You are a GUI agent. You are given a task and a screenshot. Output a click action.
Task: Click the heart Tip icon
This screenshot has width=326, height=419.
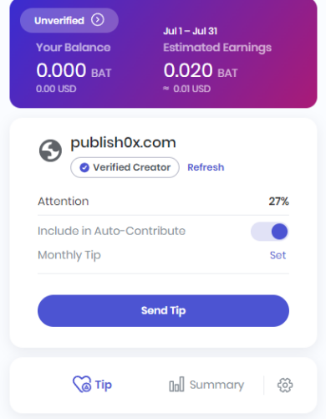82,384
